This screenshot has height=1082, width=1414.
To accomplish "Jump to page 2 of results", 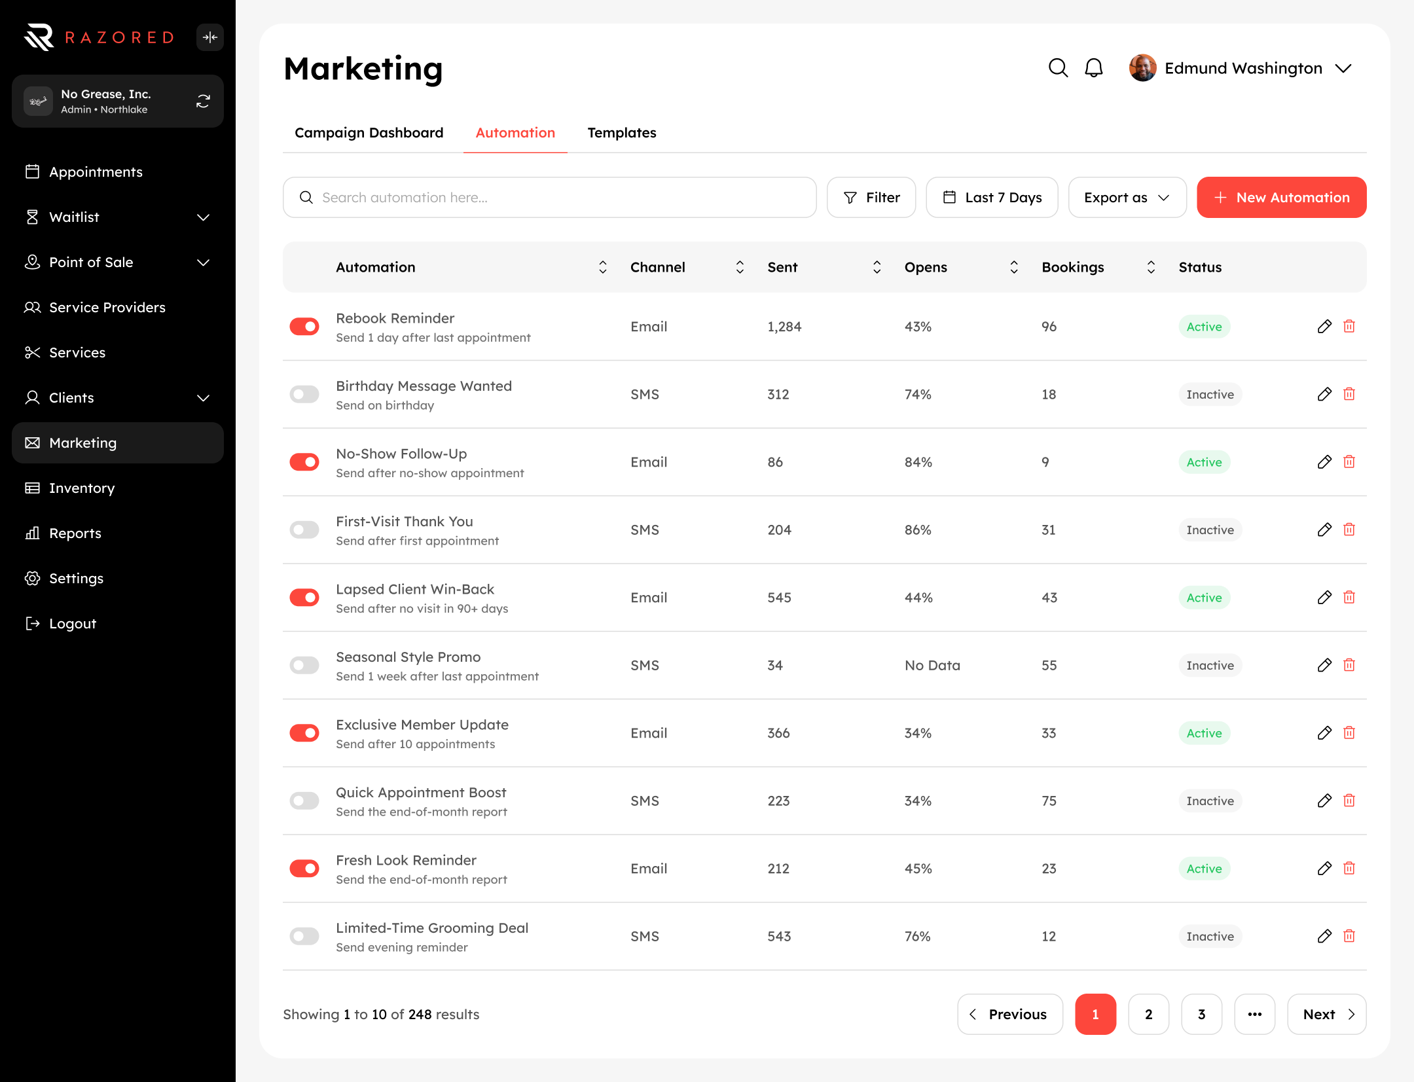I will 1148,1014.
